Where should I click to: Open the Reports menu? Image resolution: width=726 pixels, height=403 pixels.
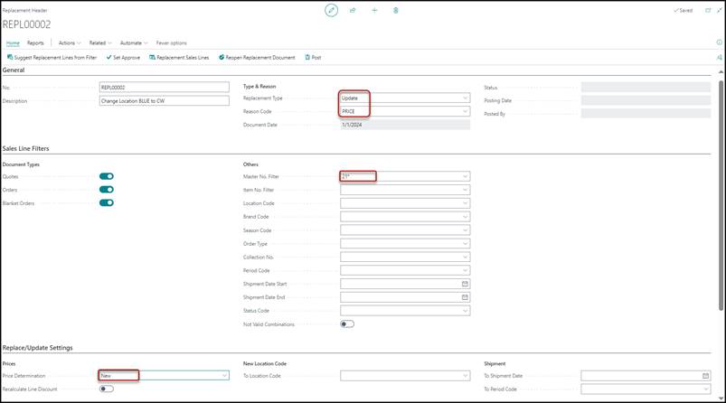tap(35, 42)
